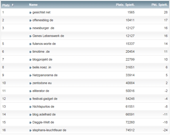Open the fulanos-worte de link
This screenshot has width=170, height=135.
(x=44, y=44)
